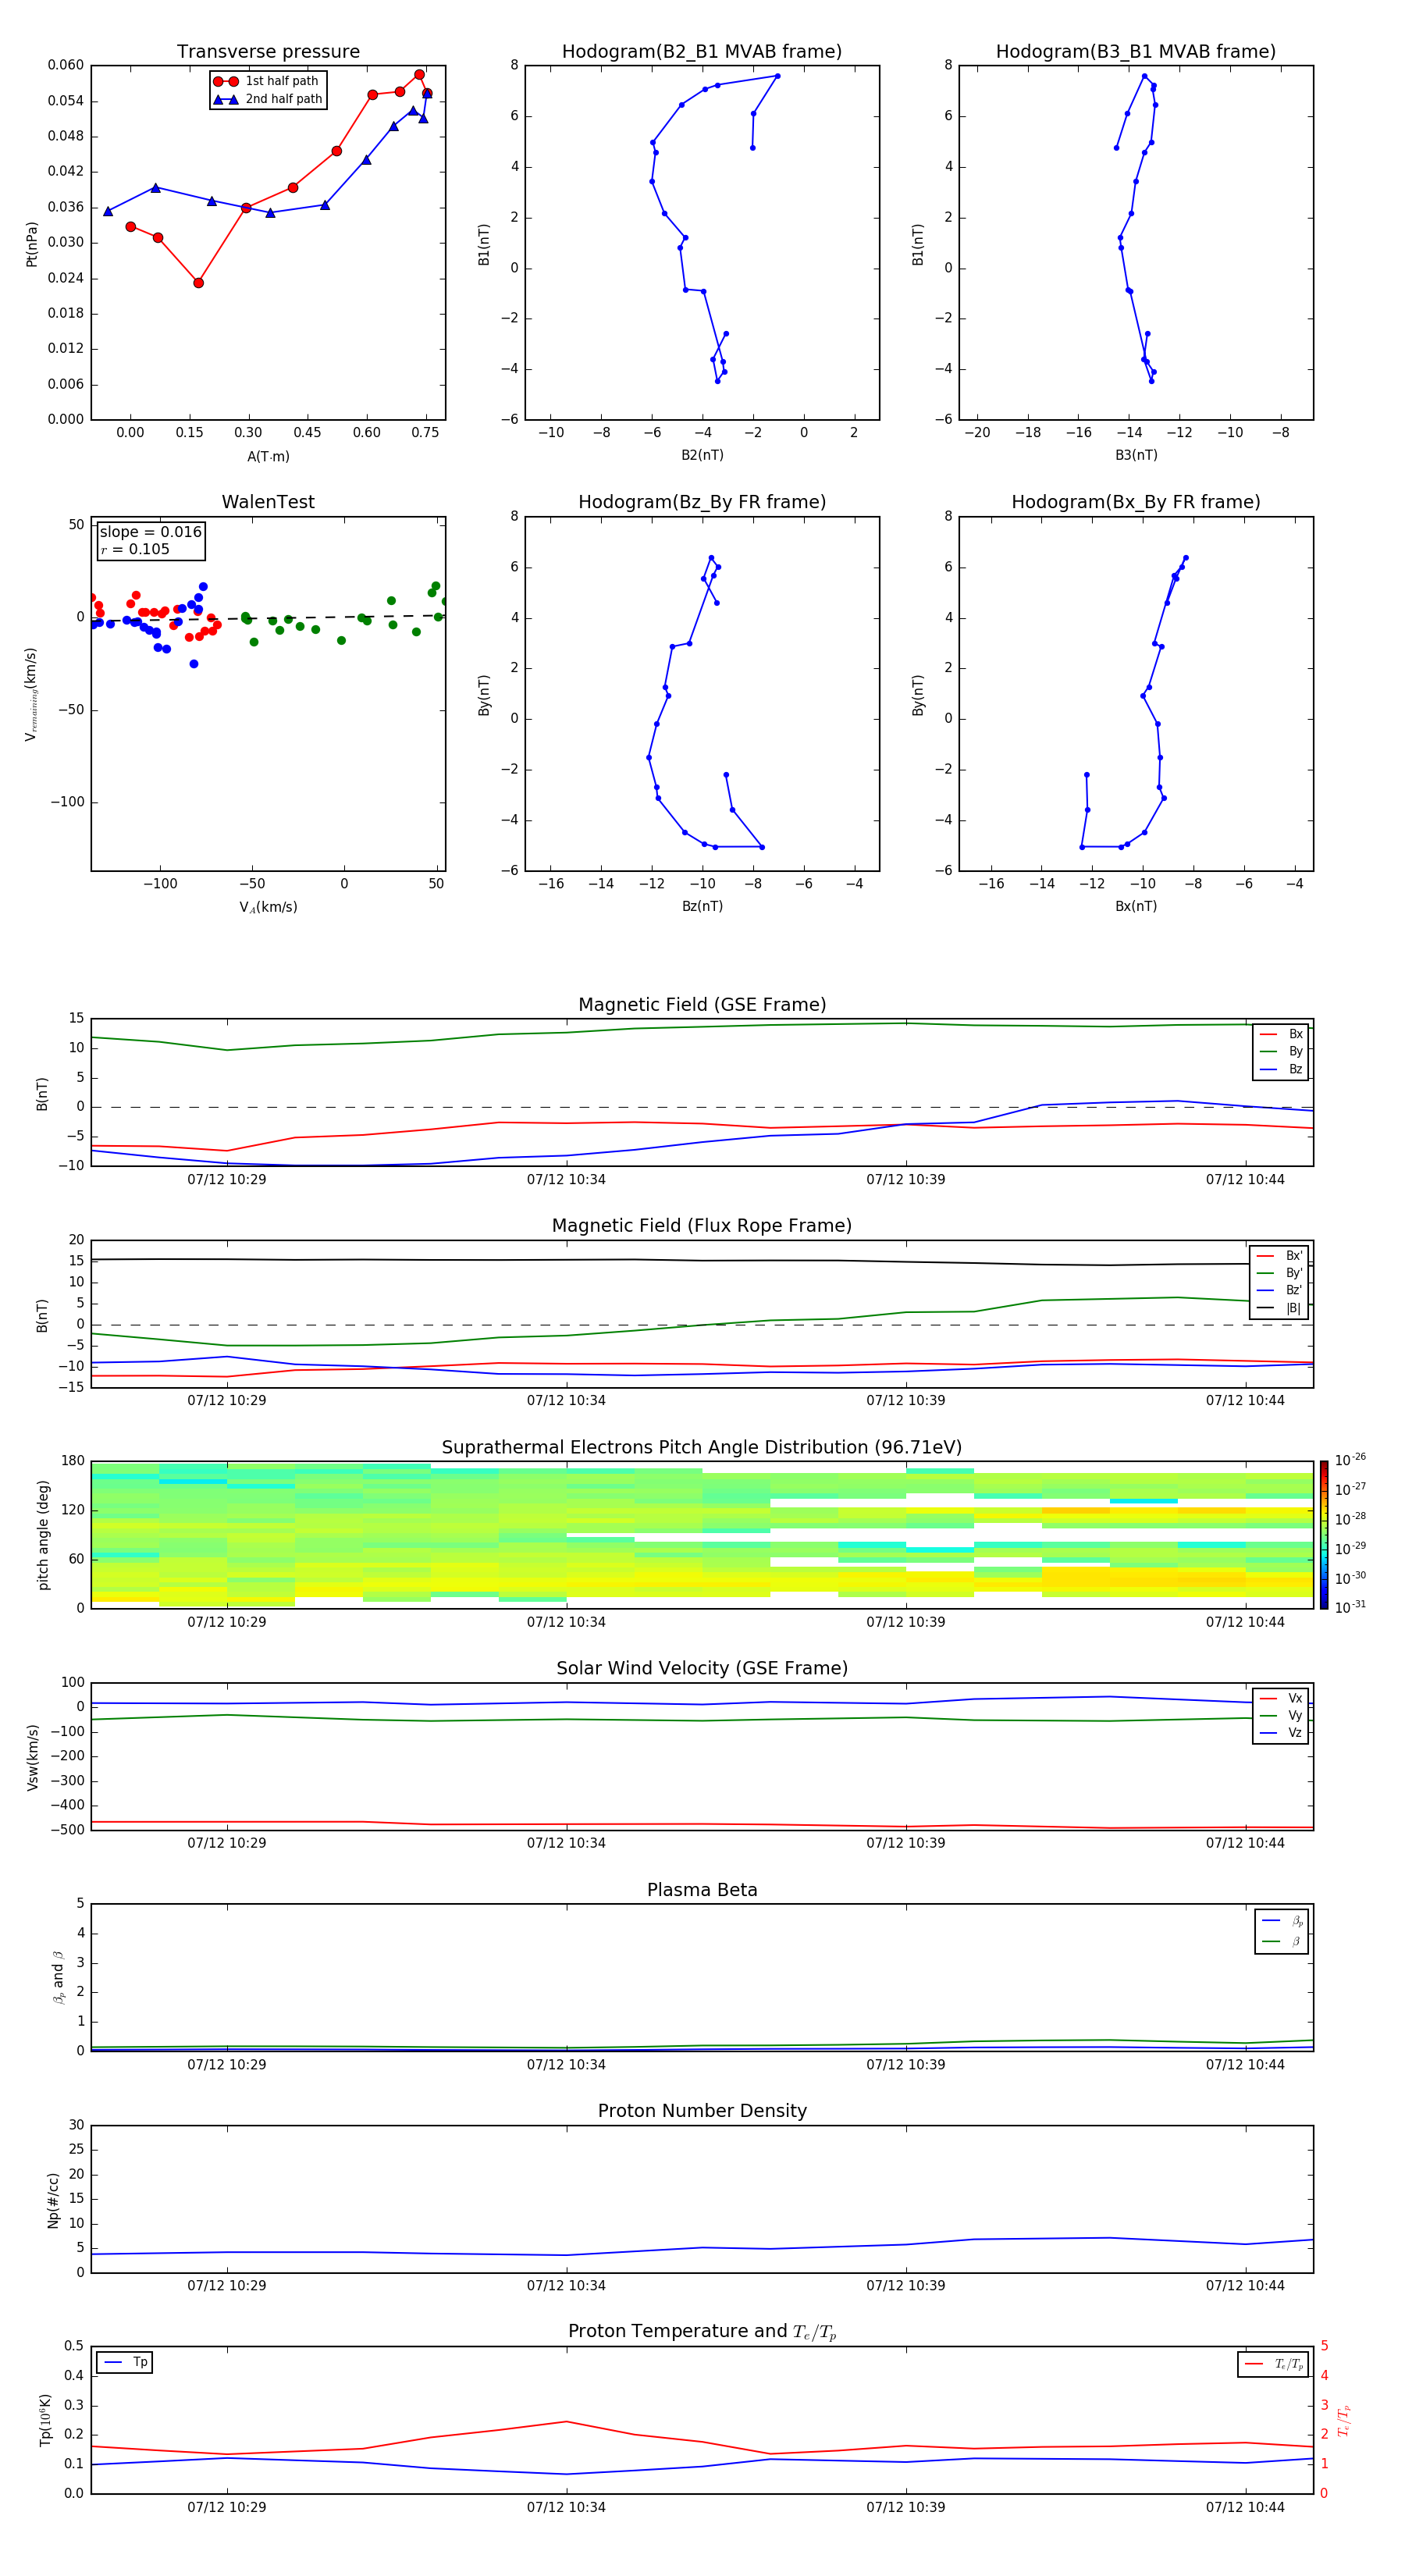1405x2576 pixels.
Task: Click "07/12 10:44" tick under GSE Magnetic Field panel
Action: coord(1245,1180)
